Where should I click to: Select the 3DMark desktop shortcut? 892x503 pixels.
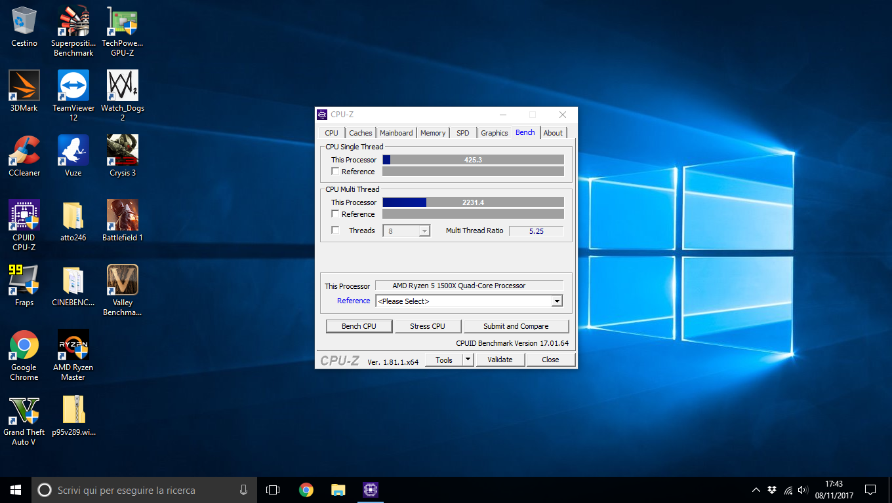[24, 91]
